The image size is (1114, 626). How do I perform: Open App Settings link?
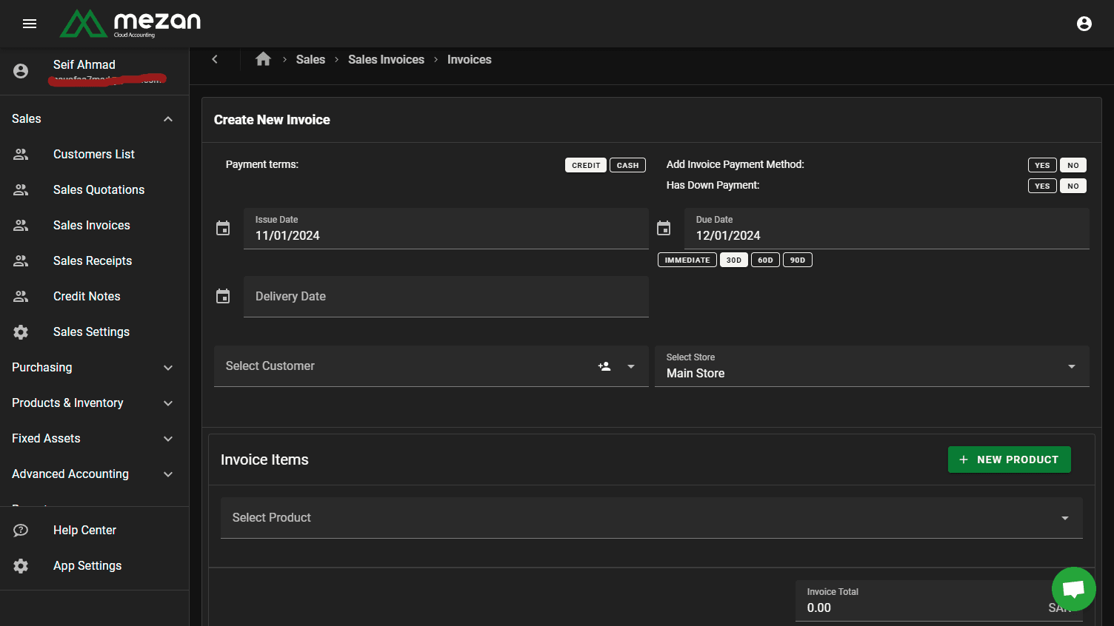click(x=87, y=565)
